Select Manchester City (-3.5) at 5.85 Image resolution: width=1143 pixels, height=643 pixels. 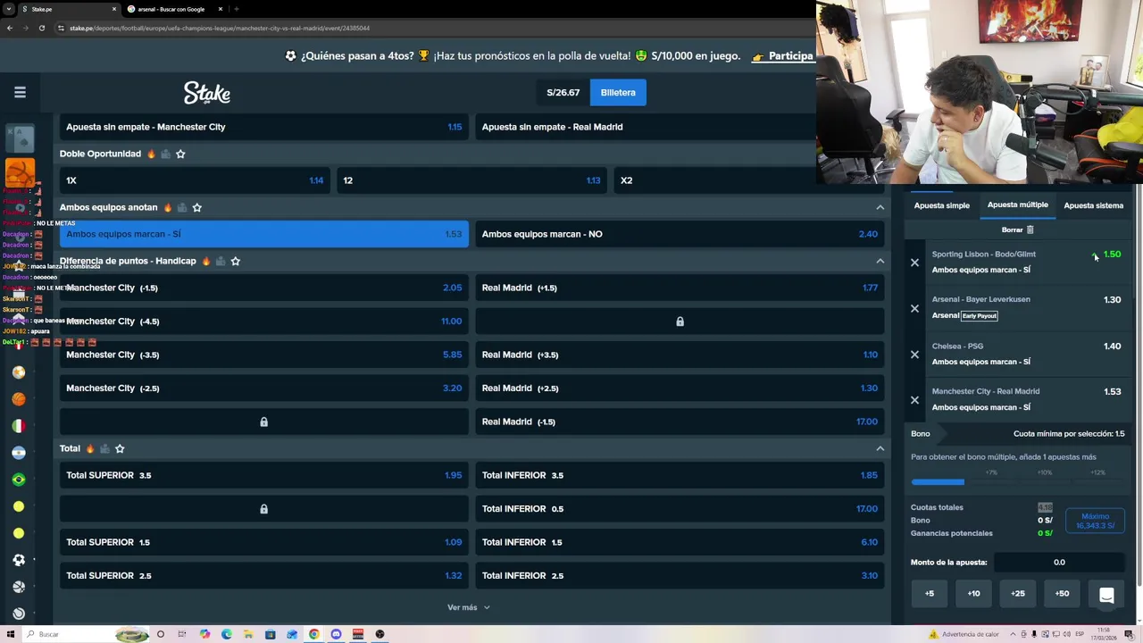click(264, 355)
